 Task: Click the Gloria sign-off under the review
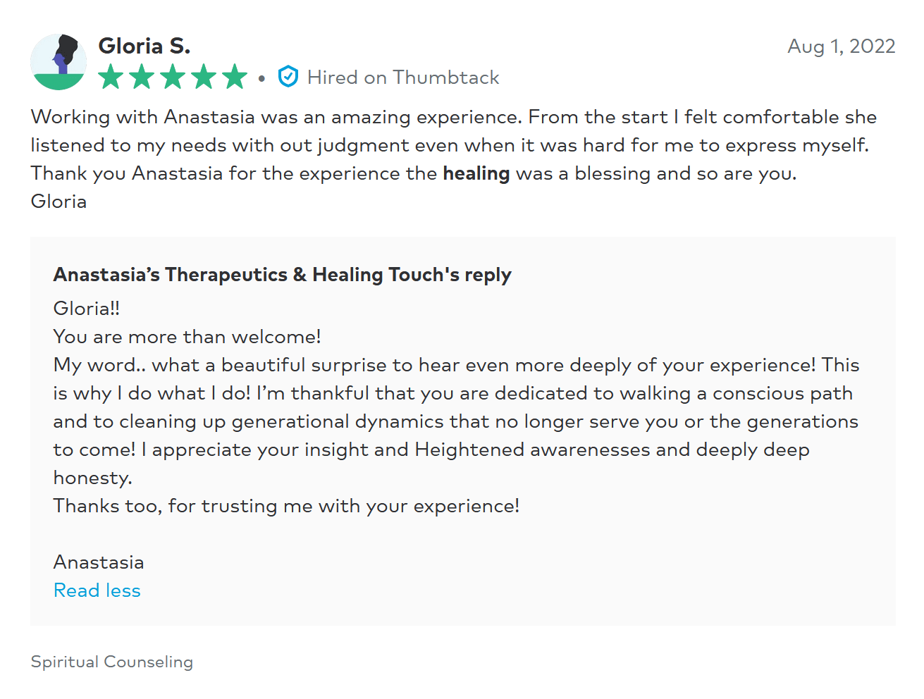59,202
